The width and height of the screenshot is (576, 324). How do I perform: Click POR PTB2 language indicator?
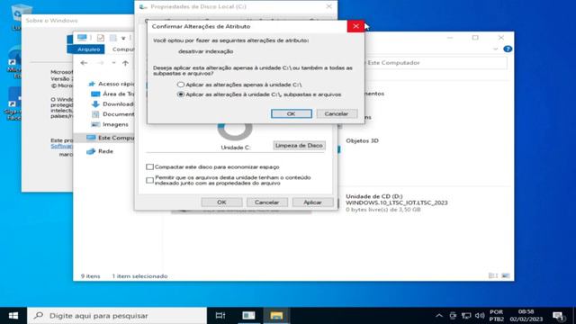[496, 316]
